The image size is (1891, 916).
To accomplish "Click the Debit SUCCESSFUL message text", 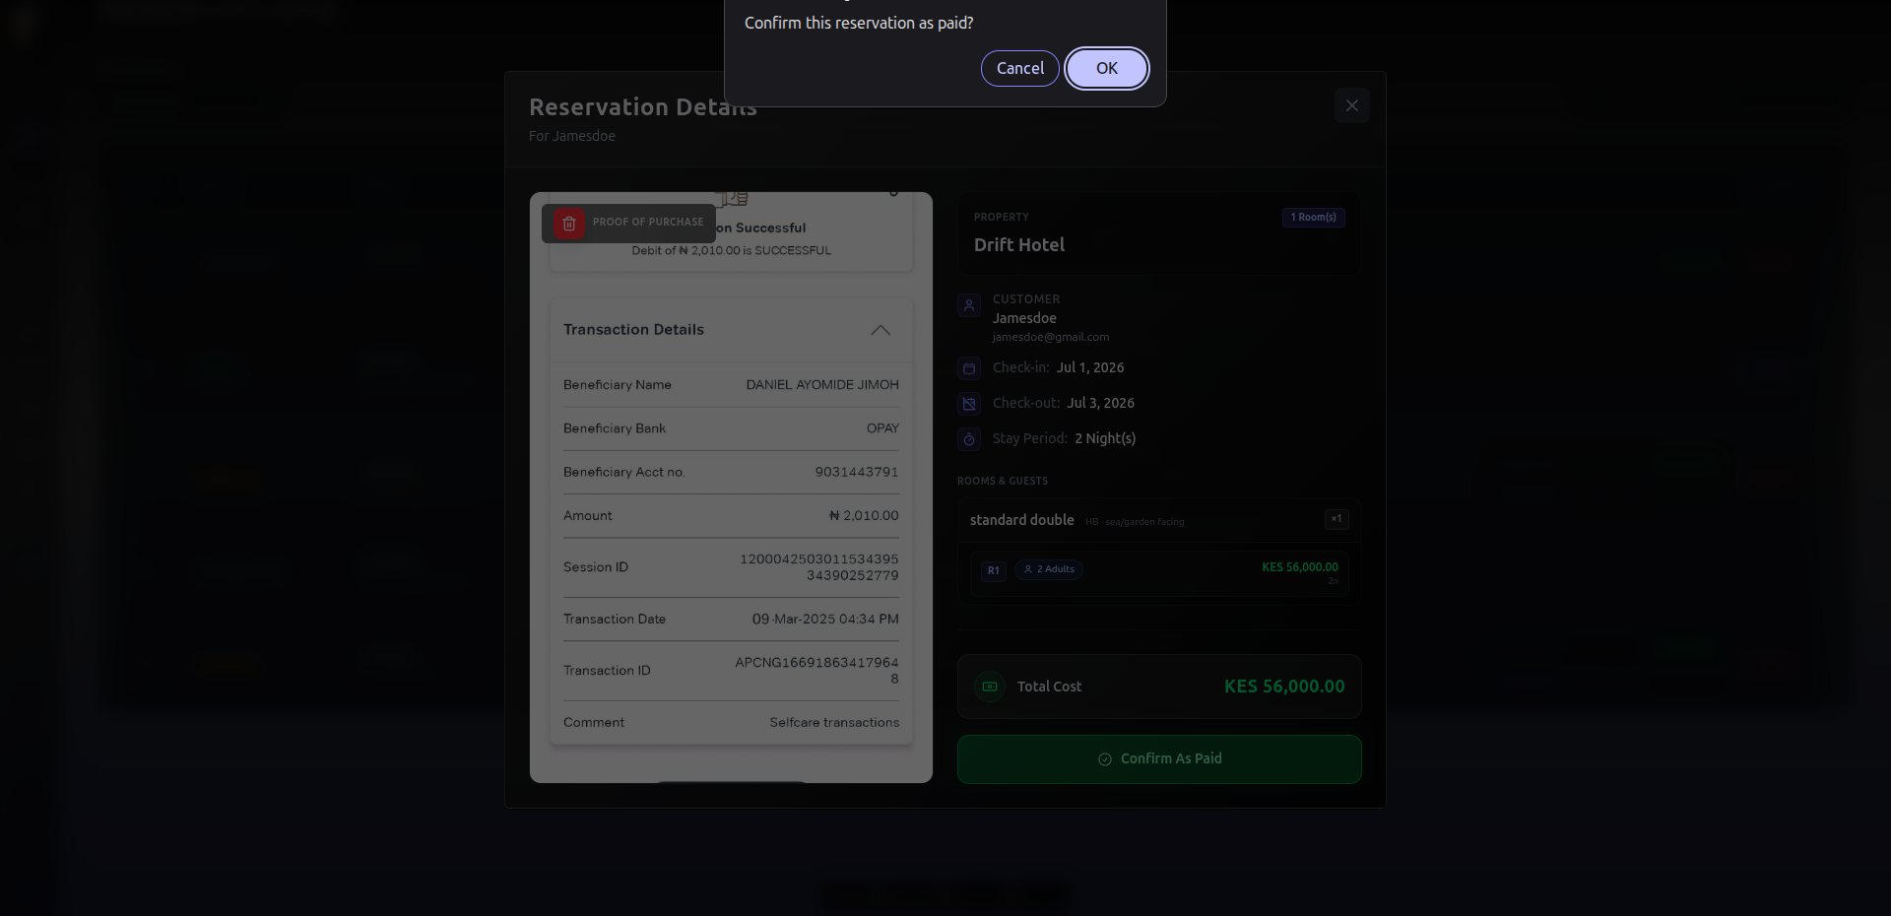I will point(732,250).
